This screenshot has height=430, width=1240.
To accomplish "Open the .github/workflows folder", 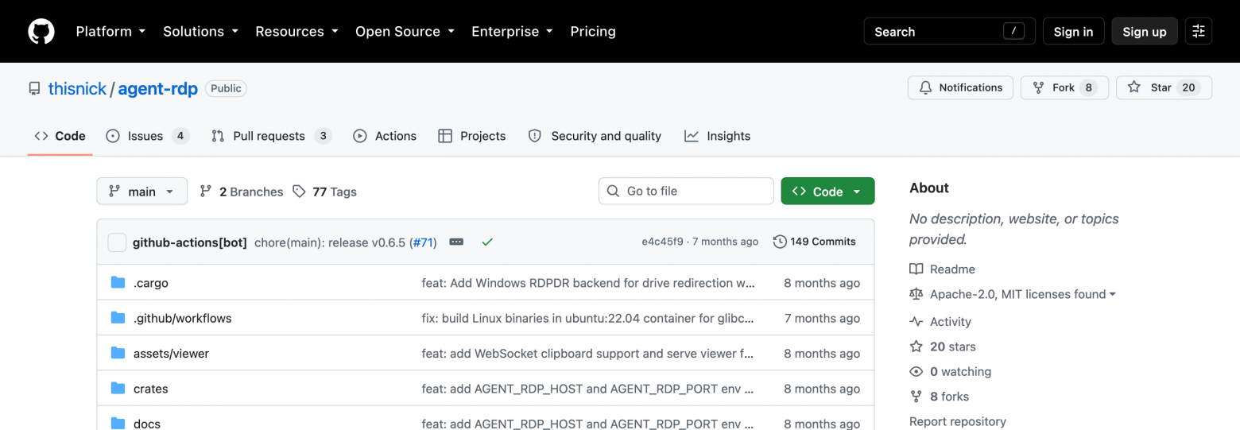I will click(183, 318).
